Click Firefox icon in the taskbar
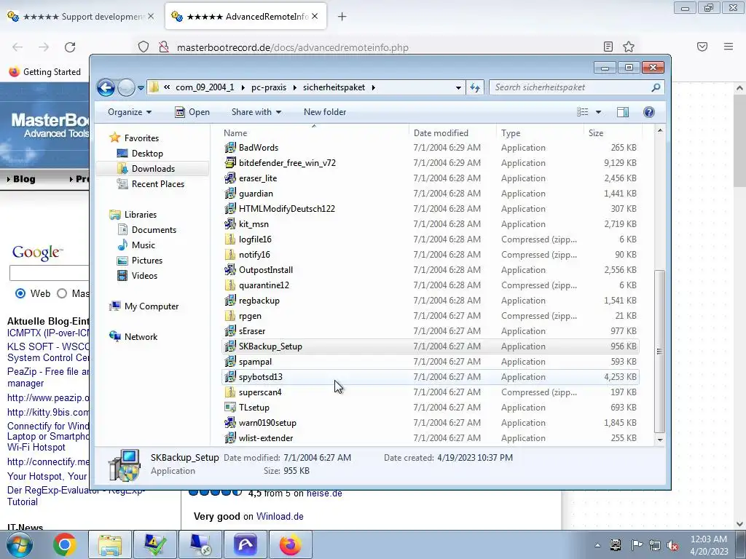746x559 pixels. pos(291,544)
